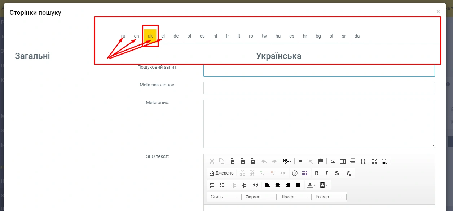Toggle bold formatting
The height and width of the screenshot is (211, 453).
click(x=317, y=173)
